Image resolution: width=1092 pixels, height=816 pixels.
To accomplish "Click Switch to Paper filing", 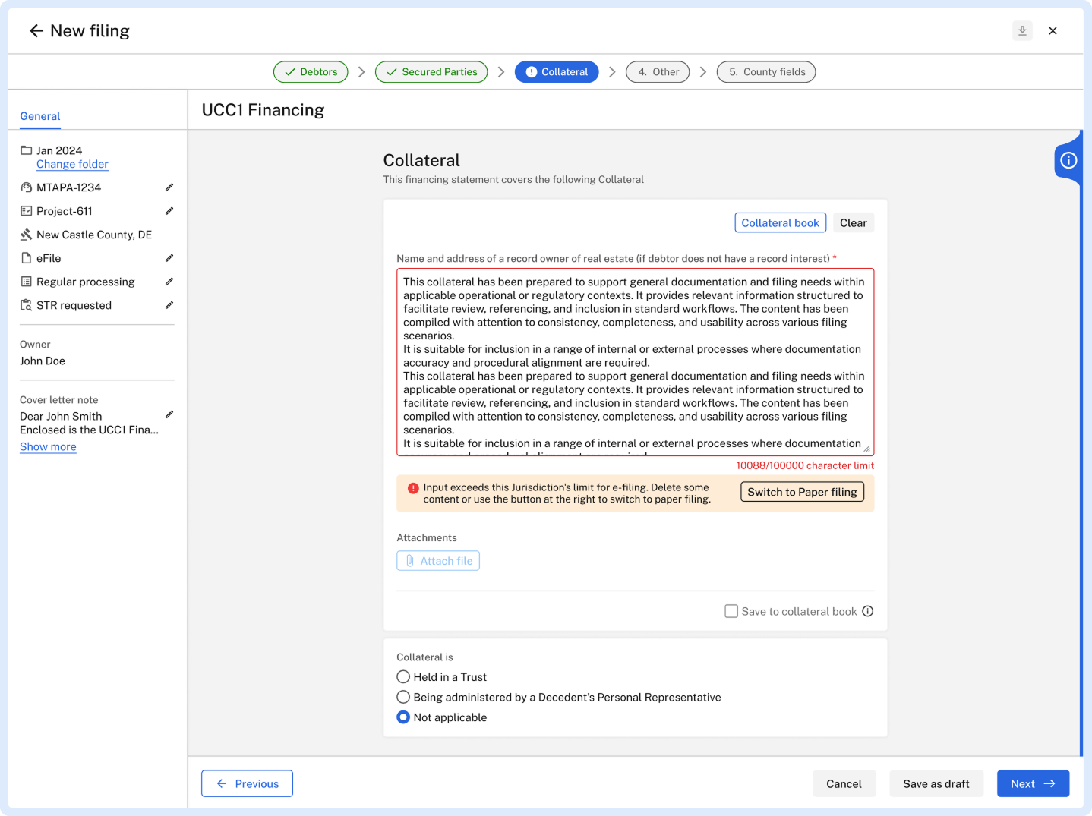I will (x=802, y=492).
